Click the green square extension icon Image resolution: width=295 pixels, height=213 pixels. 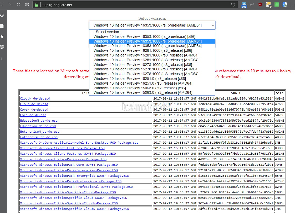click(x=277, y=4)
